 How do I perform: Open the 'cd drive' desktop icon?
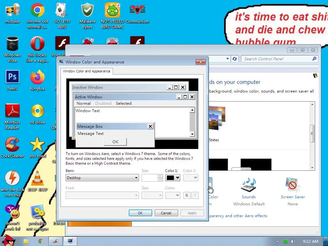coord(37,114)
